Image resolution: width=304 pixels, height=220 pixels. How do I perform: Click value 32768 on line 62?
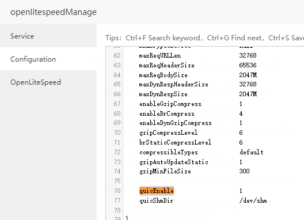point(248,55)
